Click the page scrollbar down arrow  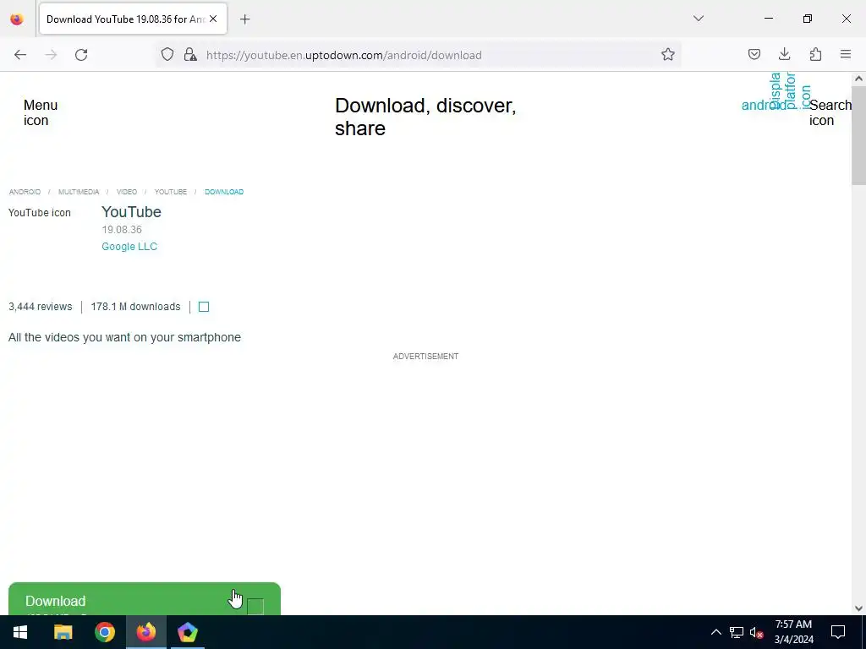(x=858, y=608)
